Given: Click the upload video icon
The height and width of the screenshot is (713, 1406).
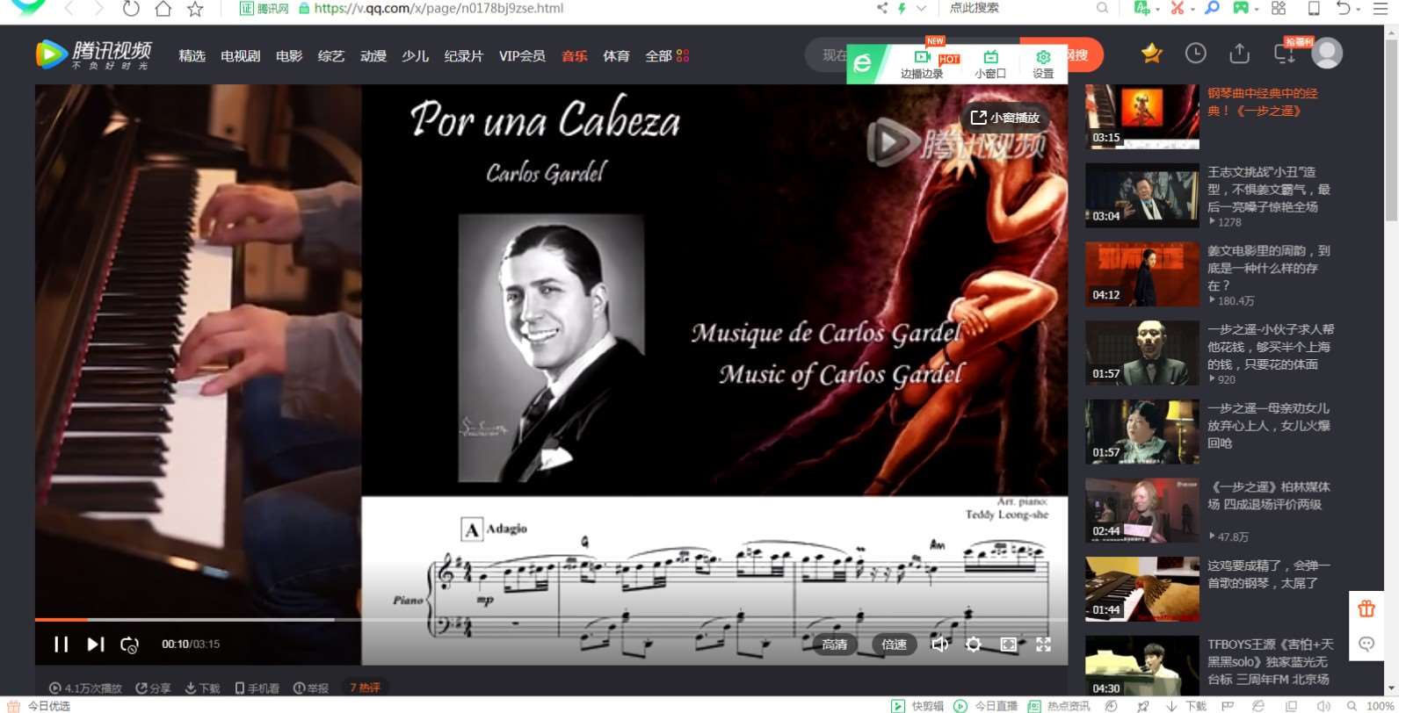Looking at the screenshot, I should click(x=1239, y=54).
